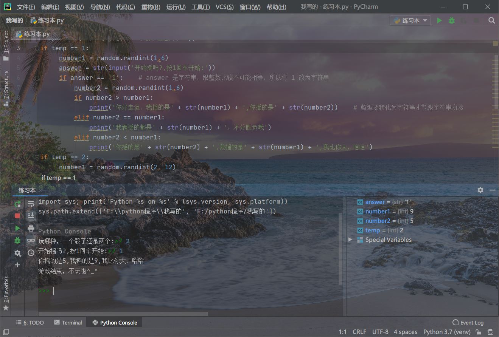This screenshot has width=499, height=337.
Task: Print console output with the printer icon
Action: point(31,228)
